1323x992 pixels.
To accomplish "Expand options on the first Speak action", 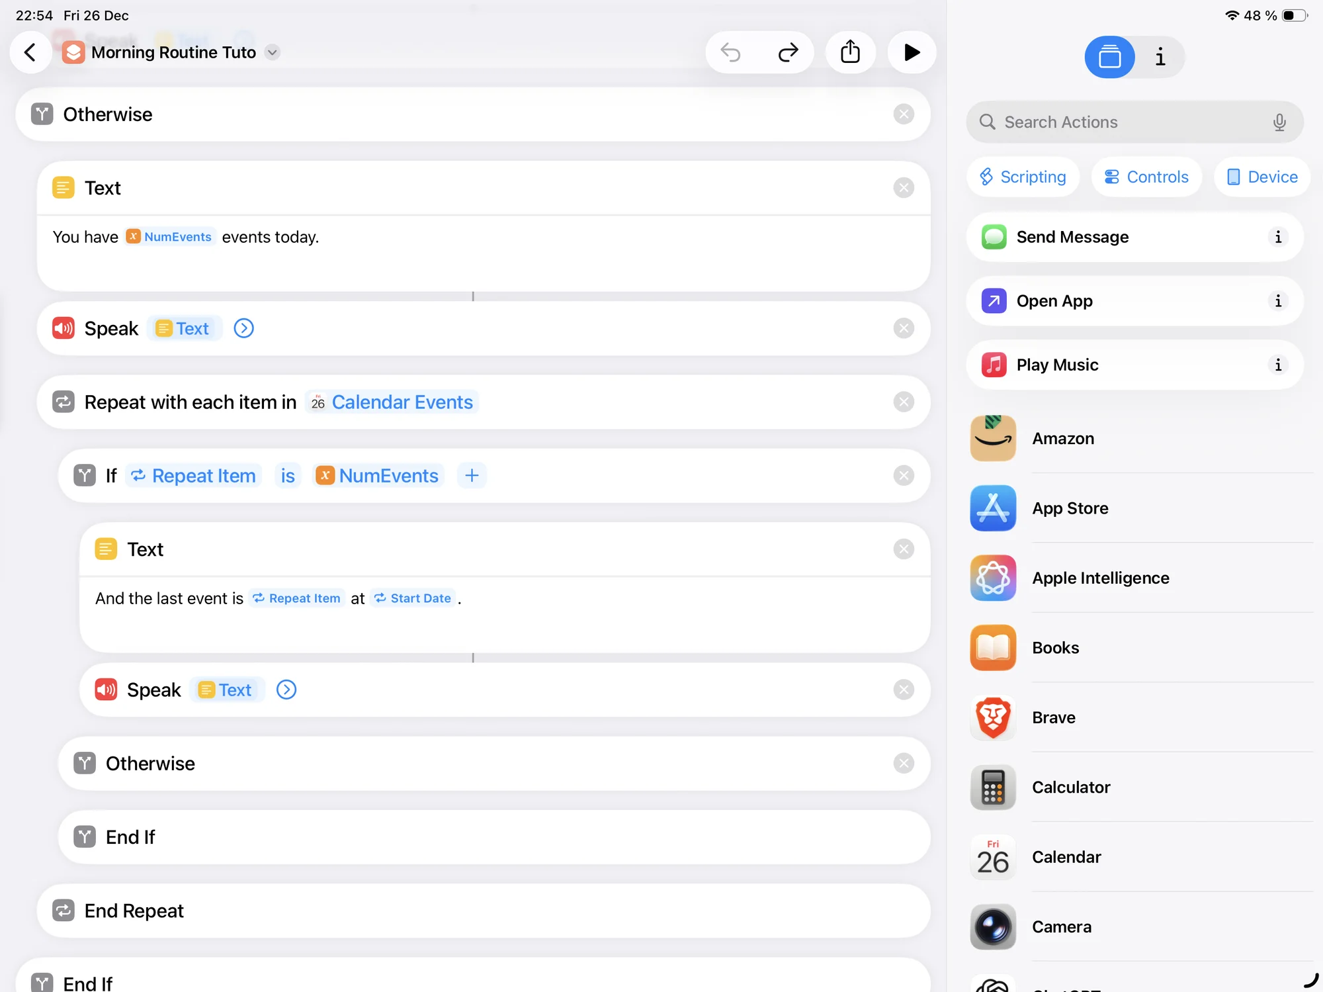I will coord(243,328).
